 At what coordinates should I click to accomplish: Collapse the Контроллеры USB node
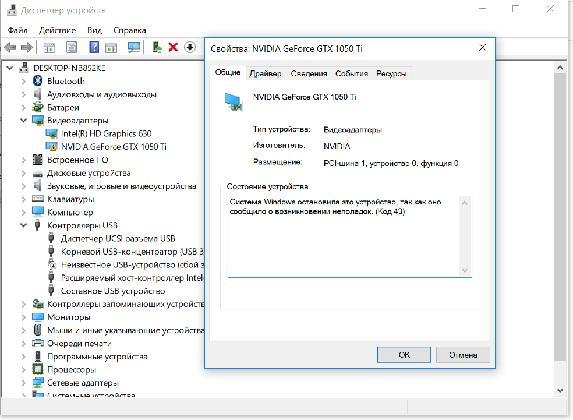(x=24, y=225)
